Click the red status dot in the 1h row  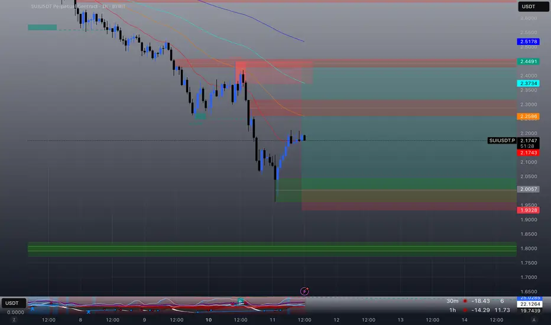click(465, 310)
